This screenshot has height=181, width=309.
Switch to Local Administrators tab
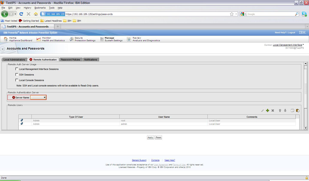(x=14, y=59)
